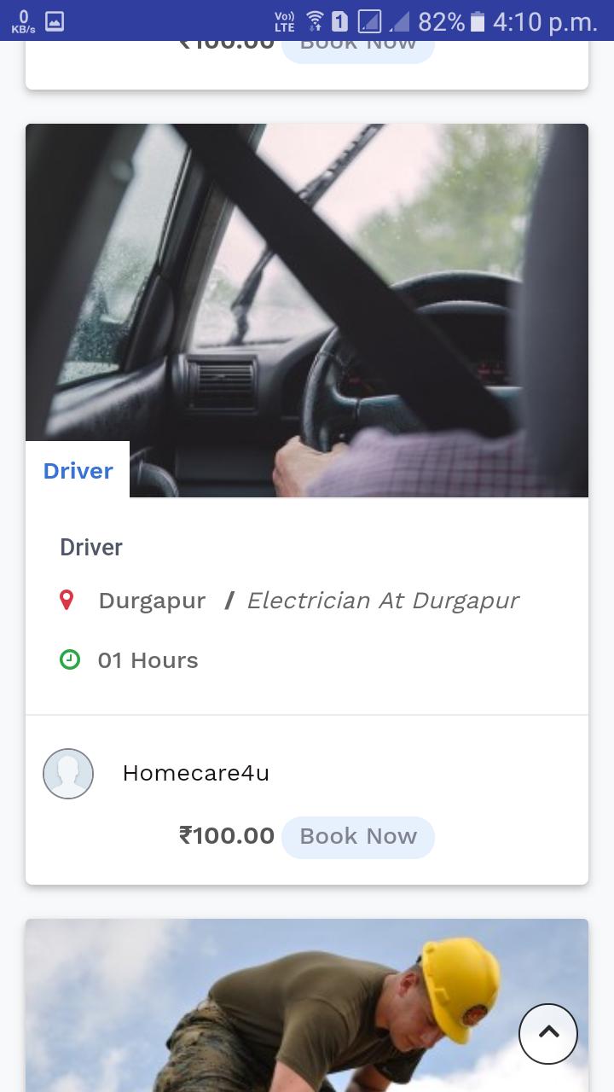614x1092 pixels.
Task: Open the Homecare4u profile avatar
Action: (x=68, y=774)
